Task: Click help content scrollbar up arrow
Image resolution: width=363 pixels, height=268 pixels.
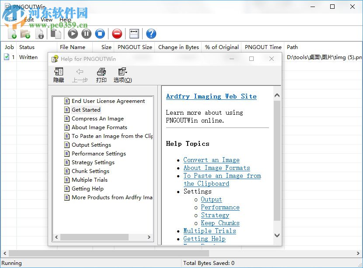Action: point(277,95)
